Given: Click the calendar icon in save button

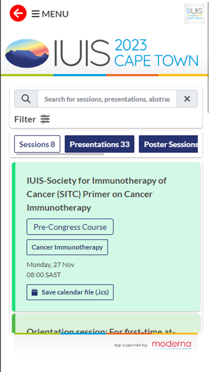Looking at the screenshot, I should click(35, 292).
